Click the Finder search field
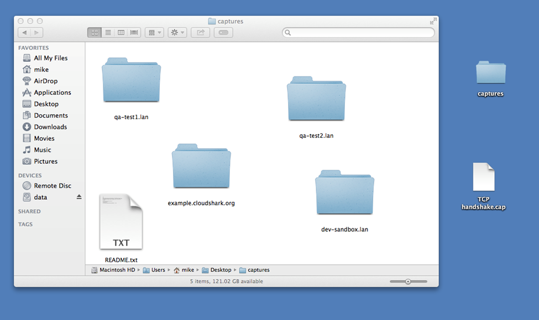The width and height of the screenshot is (539, 320). pyautogui.click(x=359, y=33)
